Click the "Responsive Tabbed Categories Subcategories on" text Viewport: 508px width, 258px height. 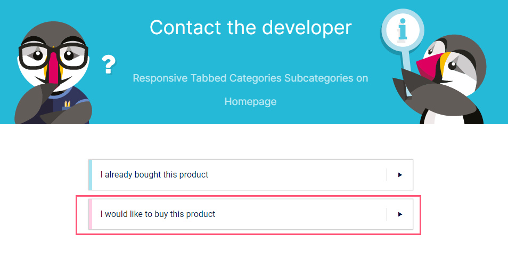250,78
